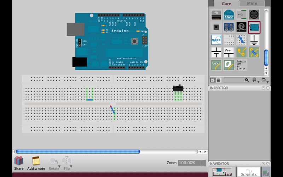283x177 pixels.
Task: Close the Navigator panel
Action: pyautogui.click(x=268, y=164)
